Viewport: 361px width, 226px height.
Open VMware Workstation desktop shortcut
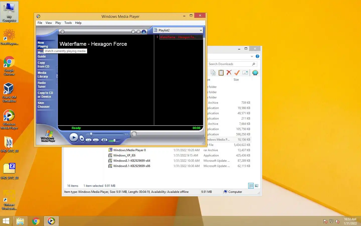9,200
